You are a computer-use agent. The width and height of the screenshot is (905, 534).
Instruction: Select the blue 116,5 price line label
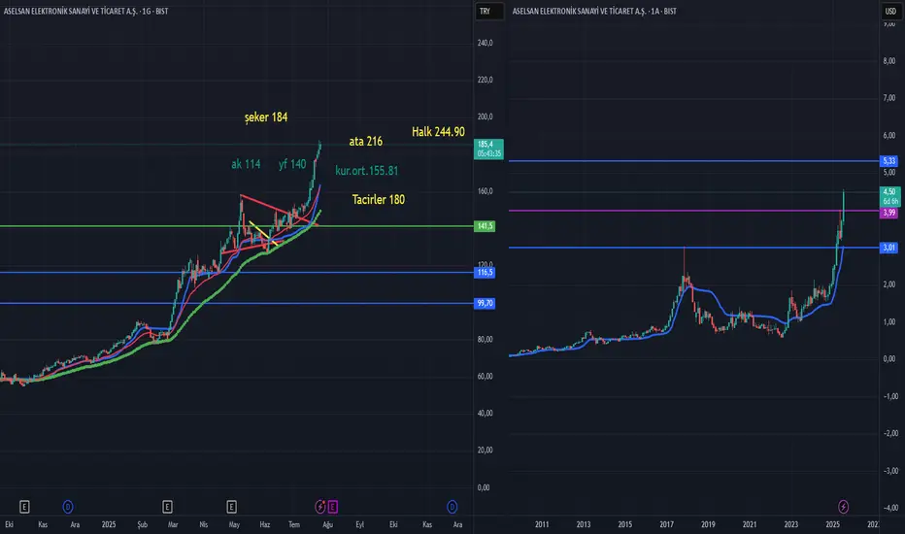(x=485, y=273)
